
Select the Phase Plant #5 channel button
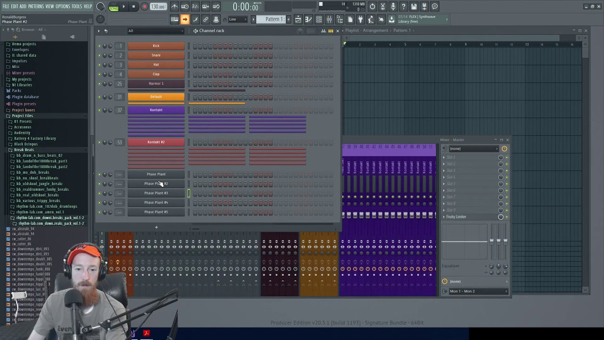point(156,212)
